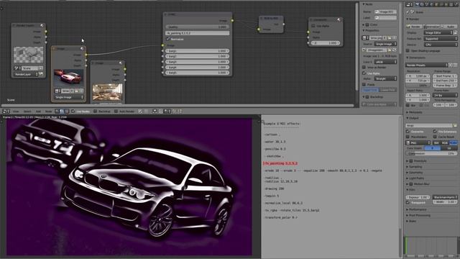
Task: Toggle Transparent checkbox in Film panel
Action: (408, 202)
